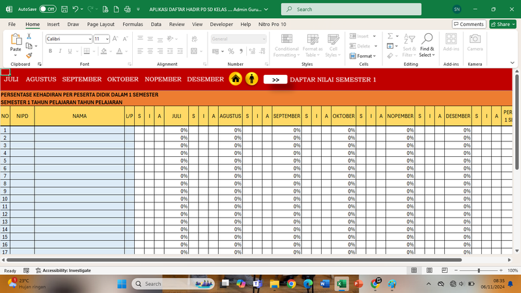
Task: Switch to the Nitro Pro 10 tab
Action: pos(272,24)
